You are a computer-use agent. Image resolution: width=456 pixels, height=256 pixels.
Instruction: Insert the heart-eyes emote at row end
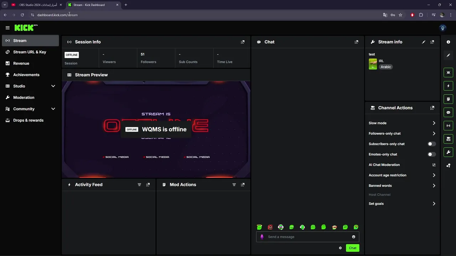356,227
